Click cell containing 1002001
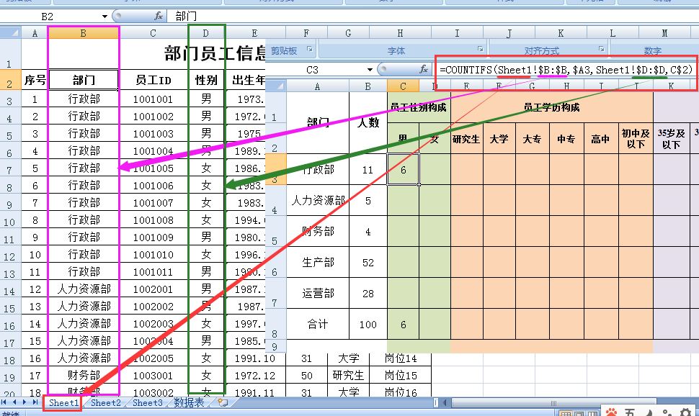Image resolution: width=699 pixels, height=416 pixels. click(153, 289)
